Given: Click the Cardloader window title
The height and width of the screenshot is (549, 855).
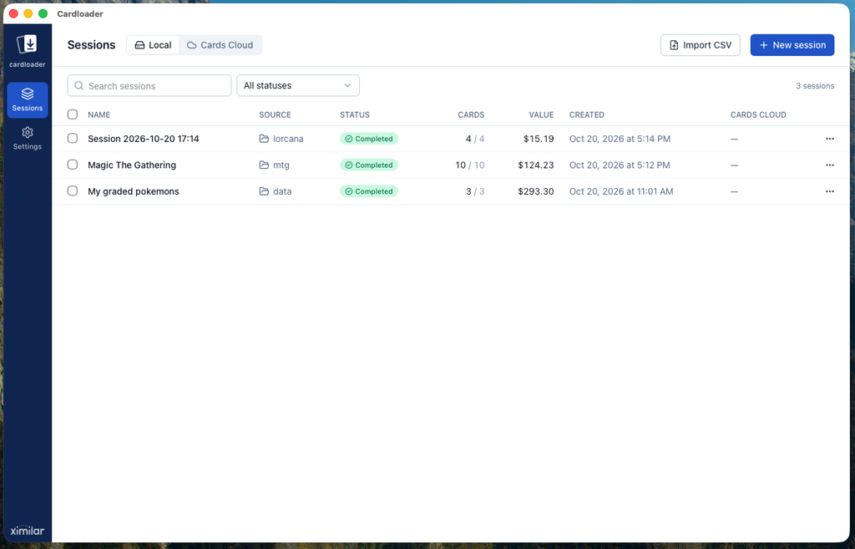Looking at the screenshot, I should (x=79, y=13).
